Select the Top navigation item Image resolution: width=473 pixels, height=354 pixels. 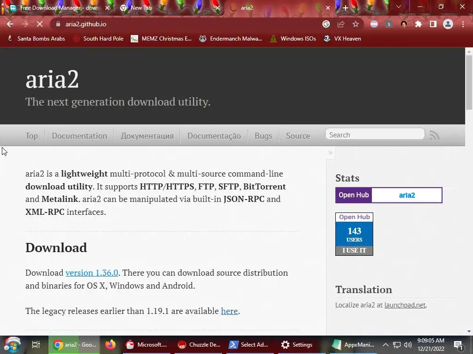pos(32,136)
